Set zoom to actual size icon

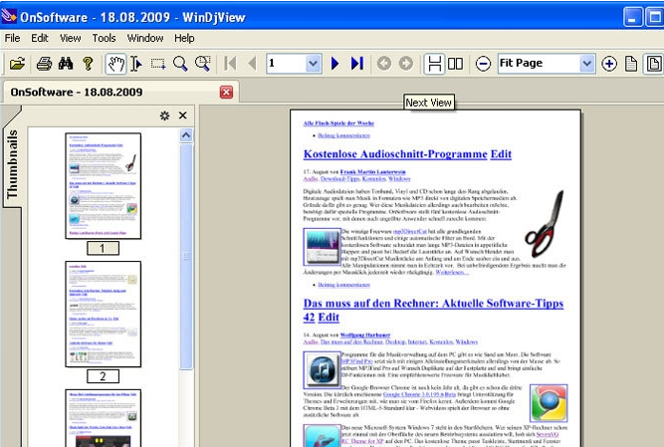coord(631,64)
